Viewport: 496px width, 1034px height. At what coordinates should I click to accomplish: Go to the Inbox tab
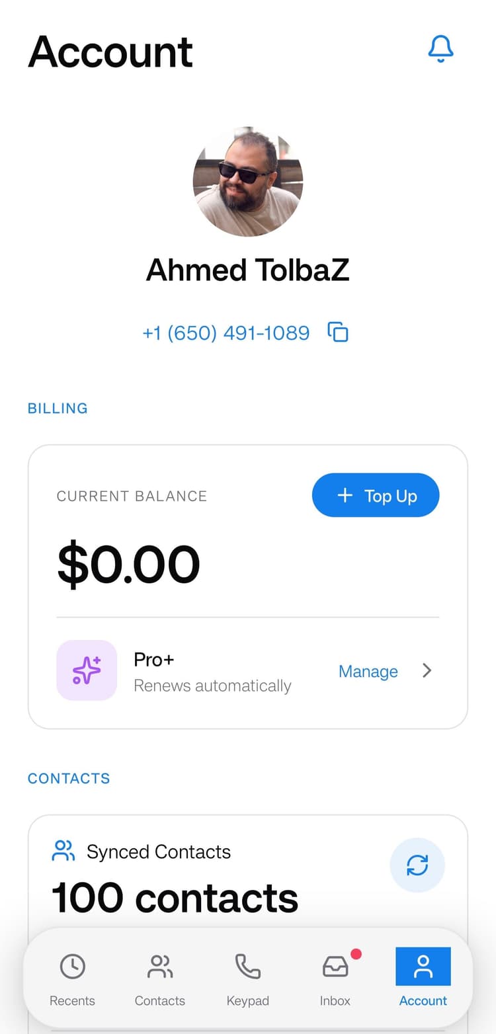(x=335, y=978)
